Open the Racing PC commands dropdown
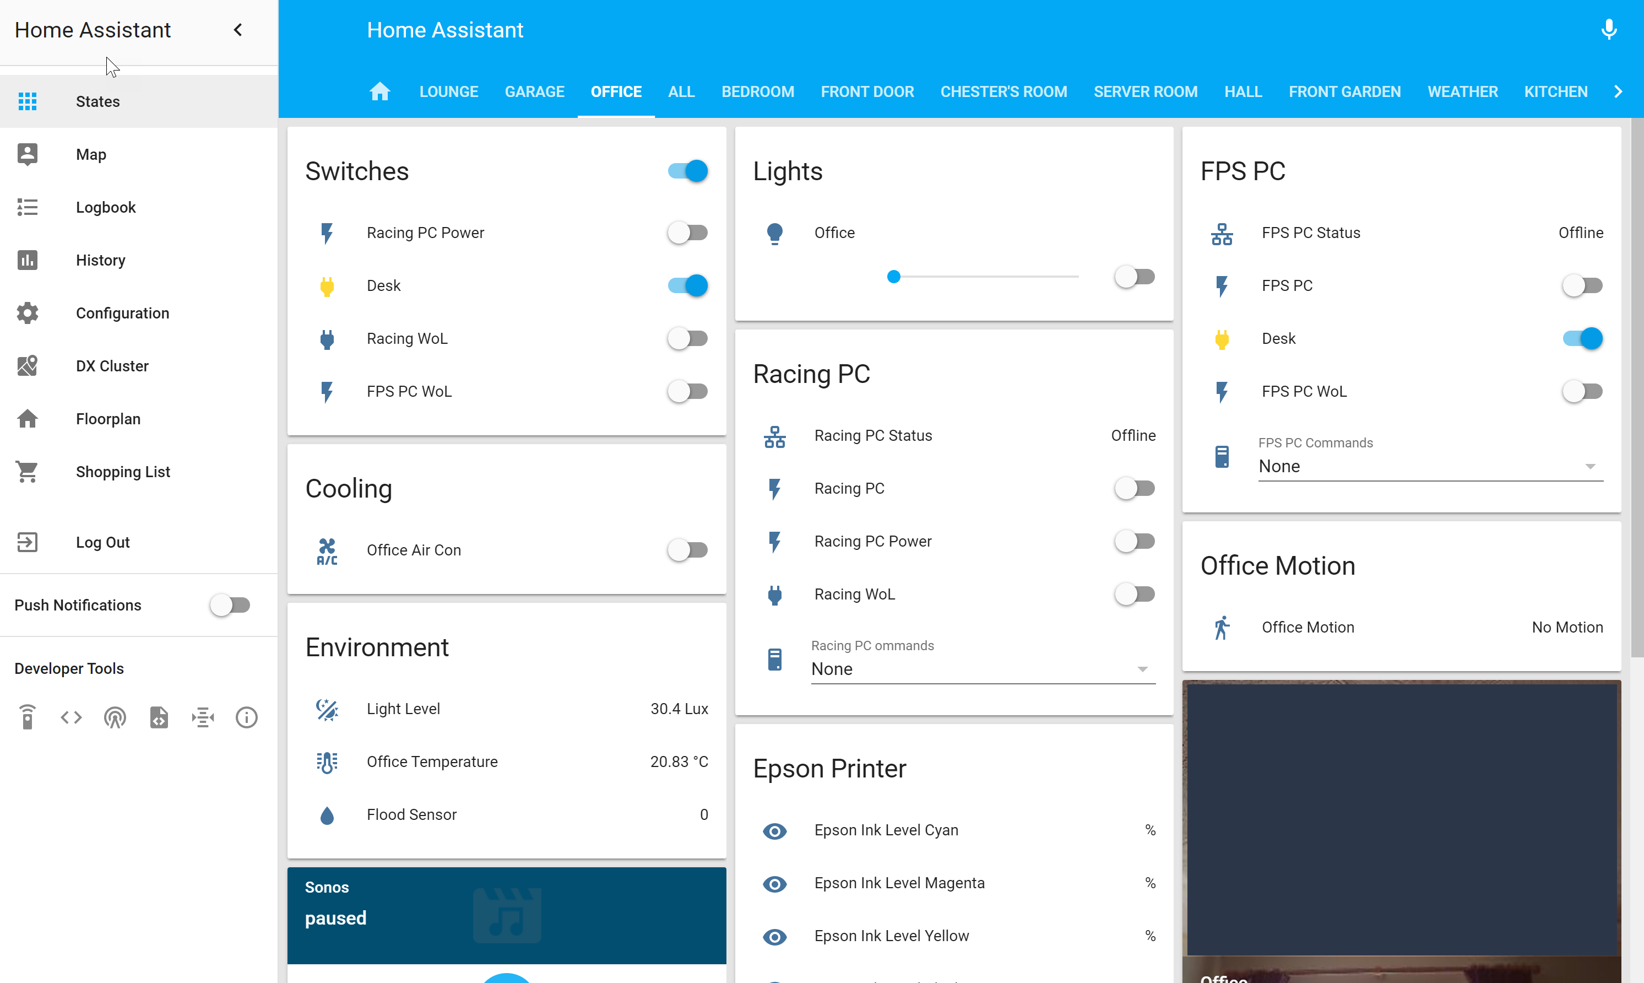 tap(983, 669)
